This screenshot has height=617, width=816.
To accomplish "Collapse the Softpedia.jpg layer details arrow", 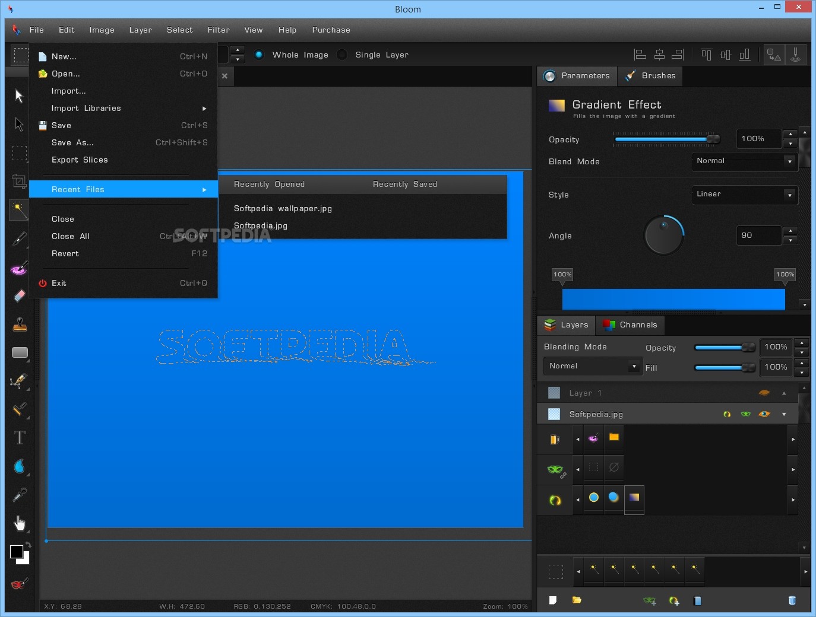I will click(x=784, y=414).
